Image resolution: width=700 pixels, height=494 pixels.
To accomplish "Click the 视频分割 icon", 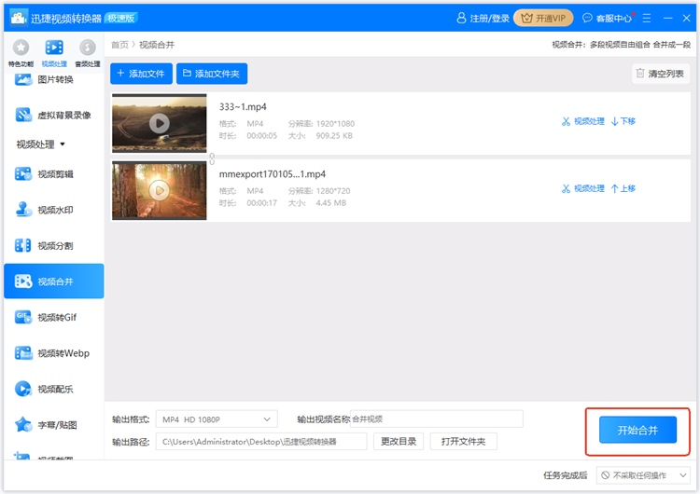I will coord(23,245).
